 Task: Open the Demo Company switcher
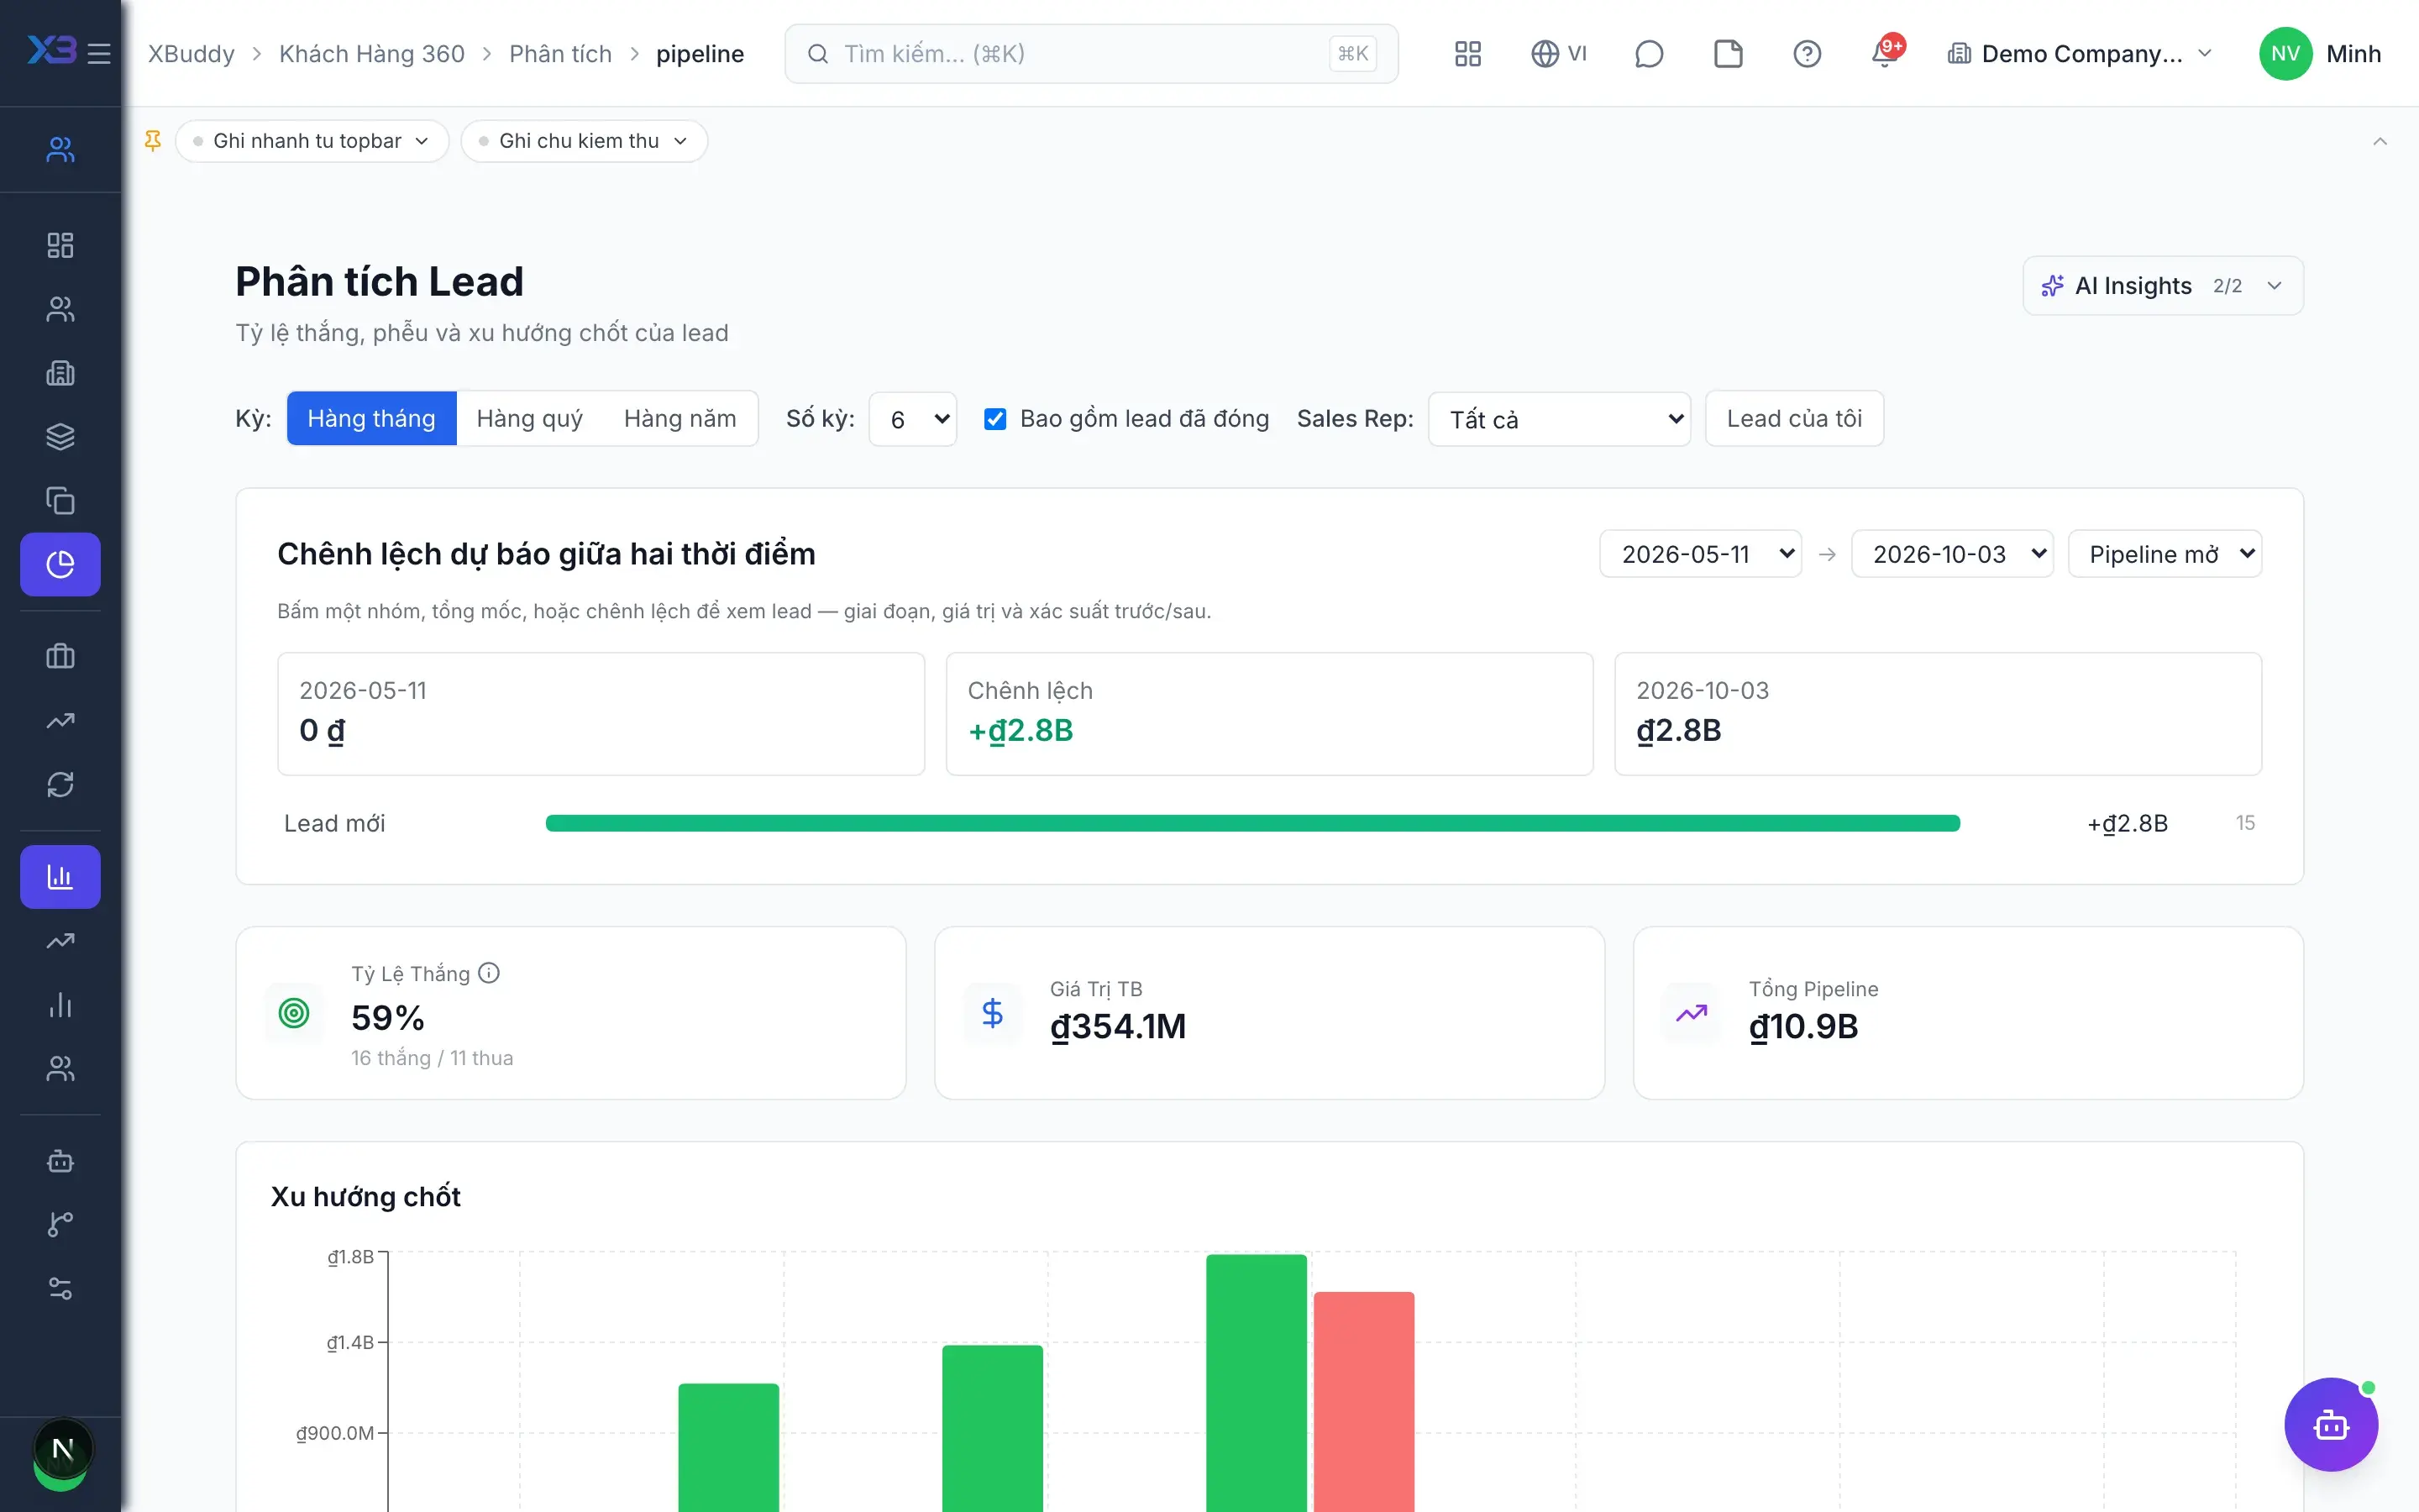click(2081, 53)
